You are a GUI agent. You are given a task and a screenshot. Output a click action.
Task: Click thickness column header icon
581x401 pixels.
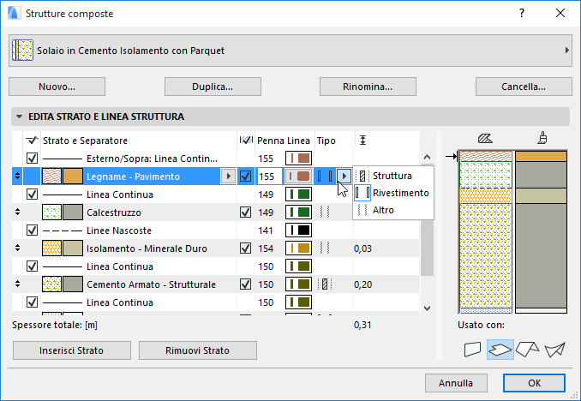362,140
